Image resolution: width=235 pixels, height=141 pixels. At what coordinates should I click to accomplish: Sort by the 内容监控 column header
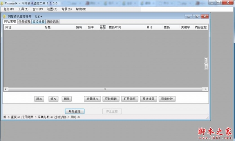point(201,27)
